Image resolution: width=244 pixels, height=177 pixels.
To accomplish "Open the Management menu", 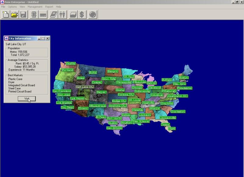I will 35,7.
